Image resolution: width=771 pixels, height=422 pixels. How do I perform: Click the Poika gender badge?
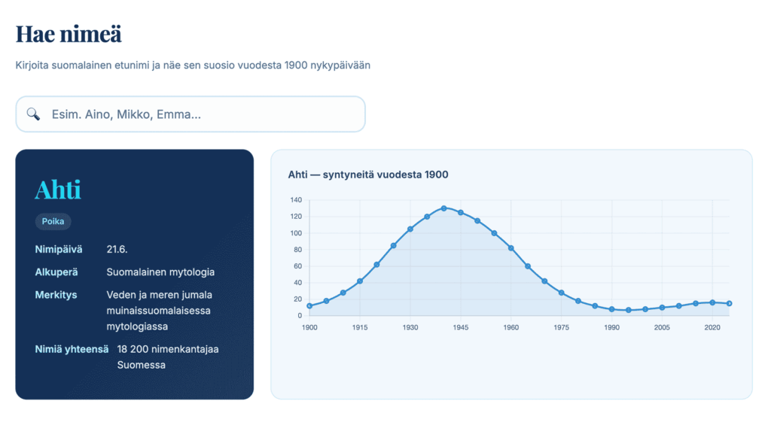pos(53,221)
